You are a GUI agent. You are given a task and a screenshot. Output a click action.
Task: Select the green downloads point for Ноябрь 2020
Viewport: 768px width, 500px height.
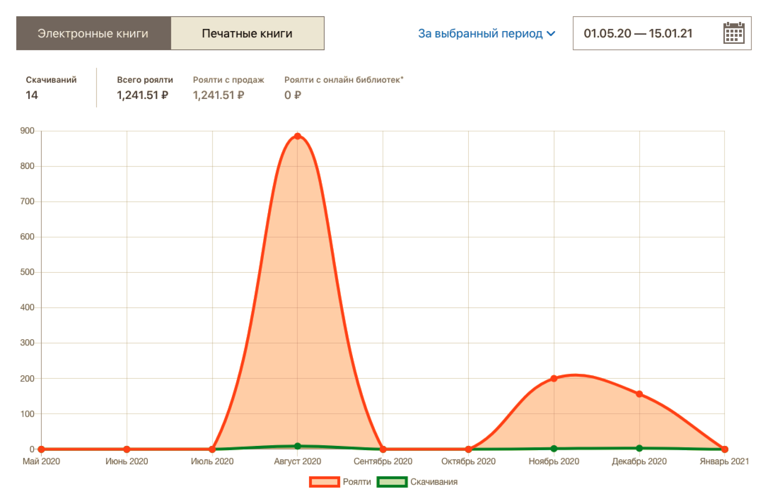(x=554, y=448)
